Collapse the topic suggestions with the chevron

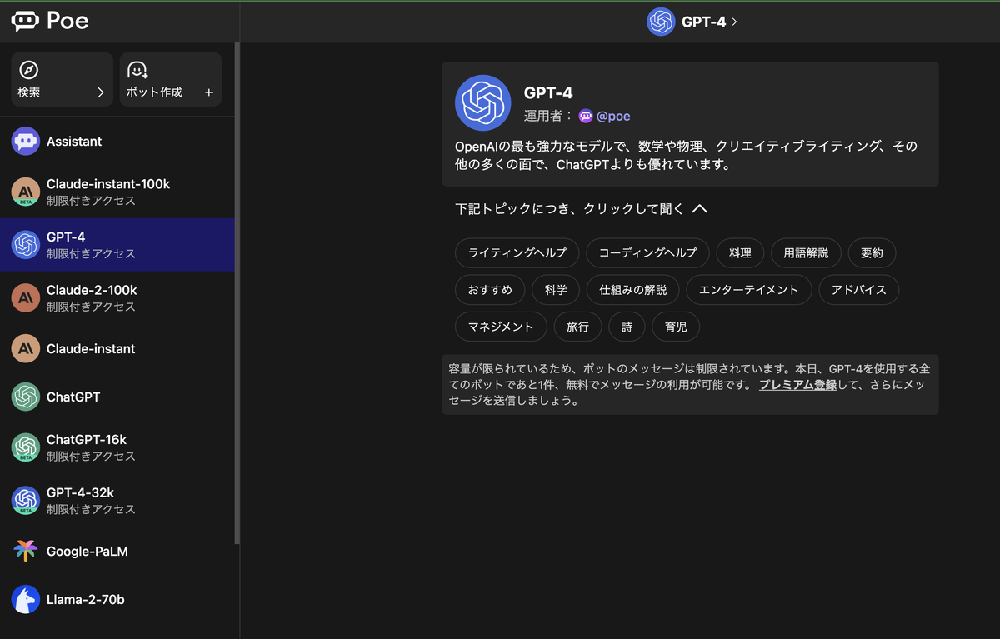pyautogui.click(x=700, y=207)
